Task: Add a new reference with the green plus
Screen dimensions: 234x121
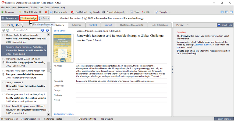Action: pyautogui.click(x=2, y=12)
